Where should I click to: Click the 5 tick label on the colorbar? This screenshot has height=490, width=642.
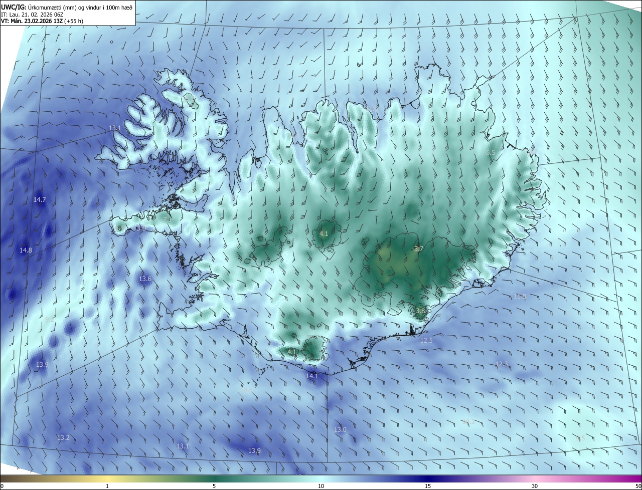[214, 486]
